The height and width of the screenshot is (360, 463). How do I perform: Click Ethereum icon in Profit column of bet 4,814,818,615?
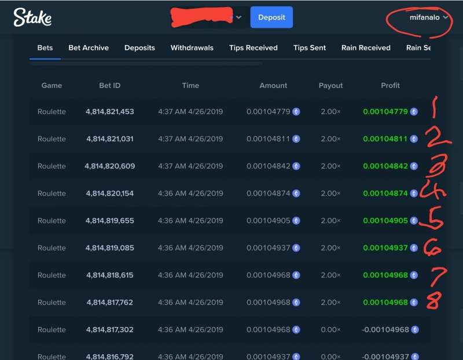tap(414, 275)
